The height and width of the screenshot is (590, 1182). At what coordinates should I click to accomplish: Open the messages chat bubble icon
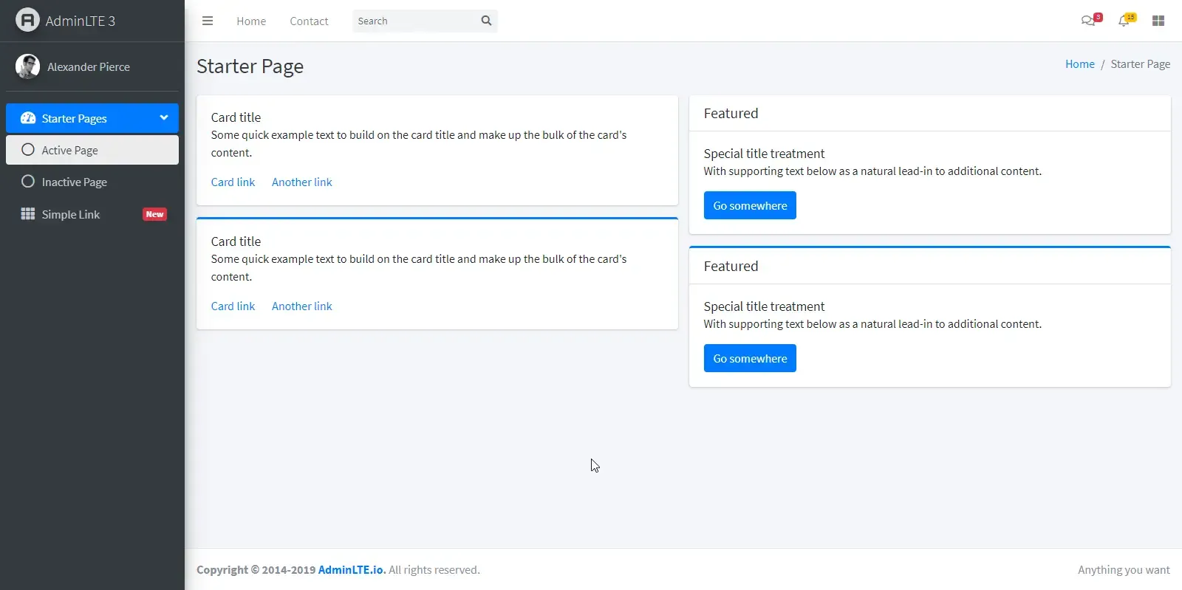(1088, 21)
